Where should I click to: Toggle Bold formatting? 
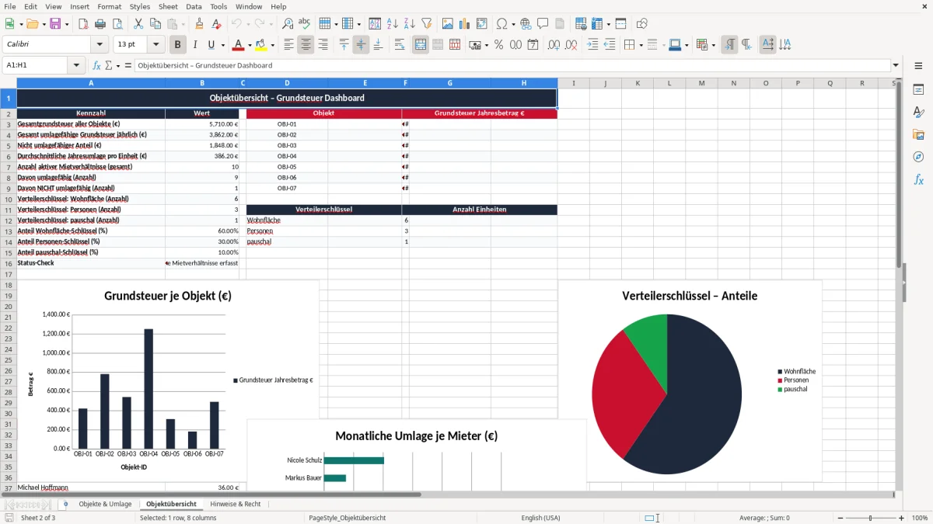click(177, 45)
